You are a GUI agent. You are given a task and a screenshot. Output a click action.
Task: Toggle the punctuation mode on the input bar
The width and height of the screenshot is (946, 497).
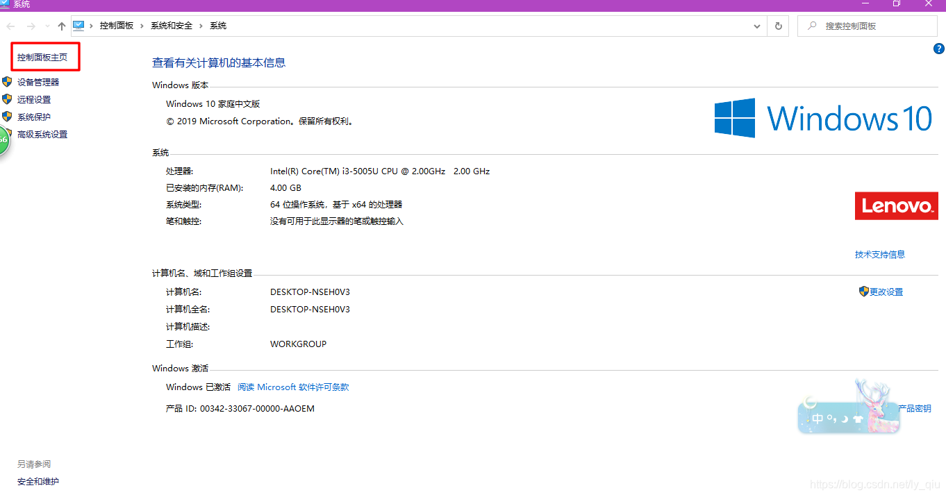(x=831, y=419)
